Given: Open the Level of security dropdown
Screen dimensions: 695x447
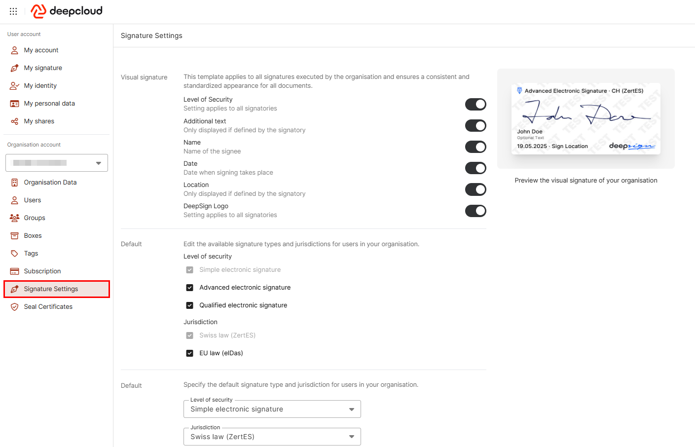Looking at the screenshot, I should point(272,409).
